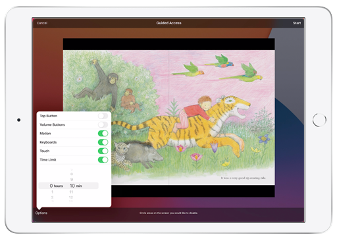The height and width of the screenshot is (239, 337).
Task: Choose 1 in the hours picker
Action: coord(52,192)
